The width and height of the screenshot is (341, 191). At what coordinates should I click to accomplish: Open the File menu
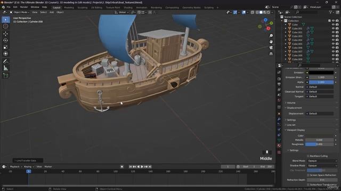9,7
